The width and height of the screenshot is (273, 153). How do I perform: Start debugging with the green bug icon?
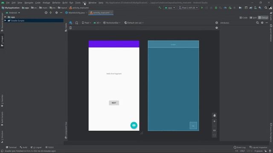click(x=216, y=8)
